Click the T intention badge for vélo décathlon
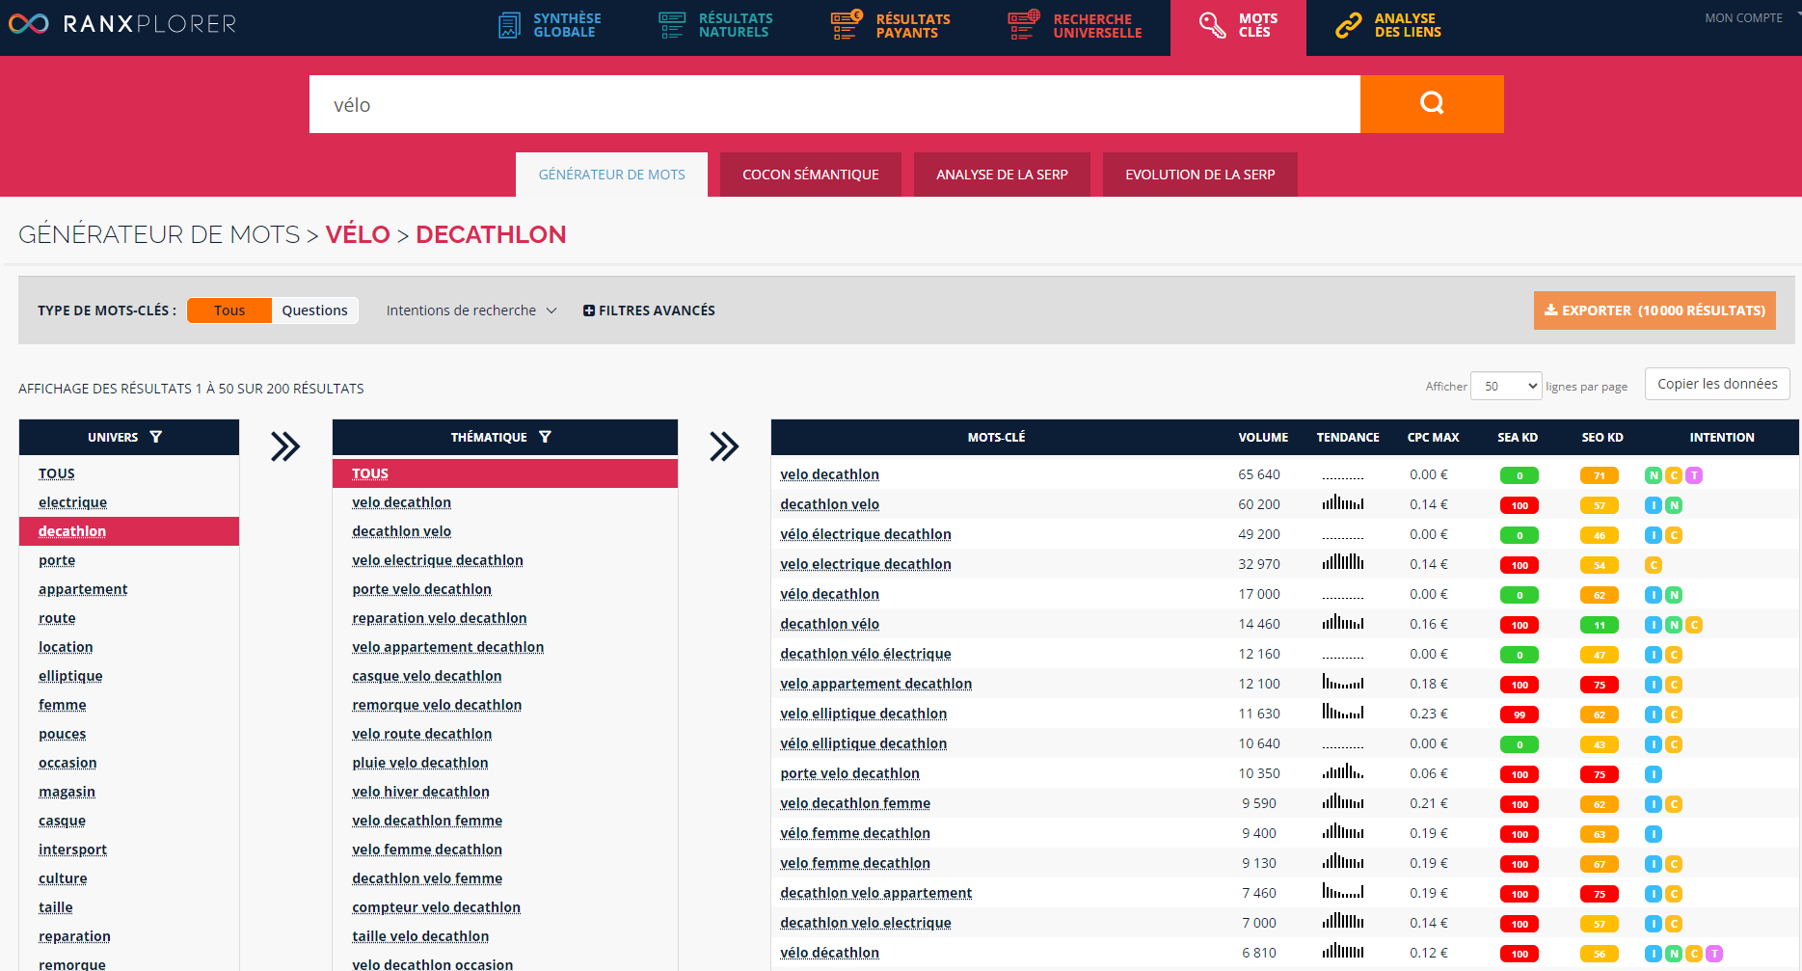This screenshot has width=1802, height=971. point(1714,954)
